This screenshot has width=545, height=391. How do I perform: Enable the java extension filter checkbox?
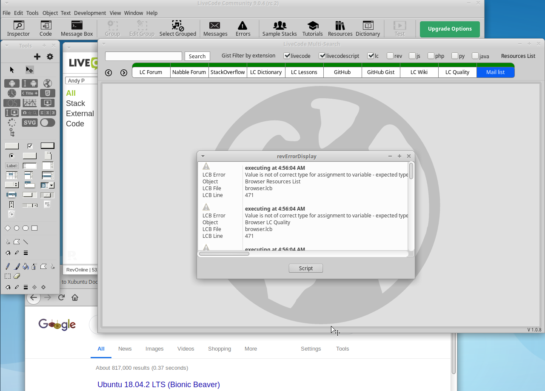475,56
